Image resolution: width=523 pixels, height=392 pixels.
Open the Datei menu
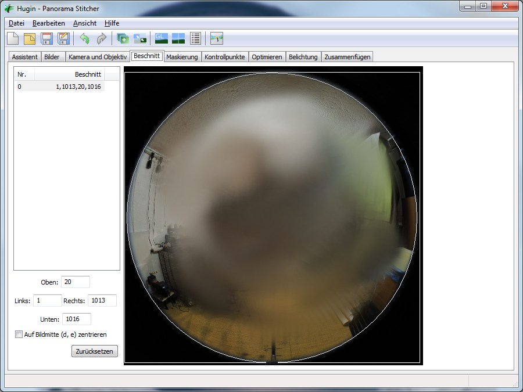click(x=16, y=23)
